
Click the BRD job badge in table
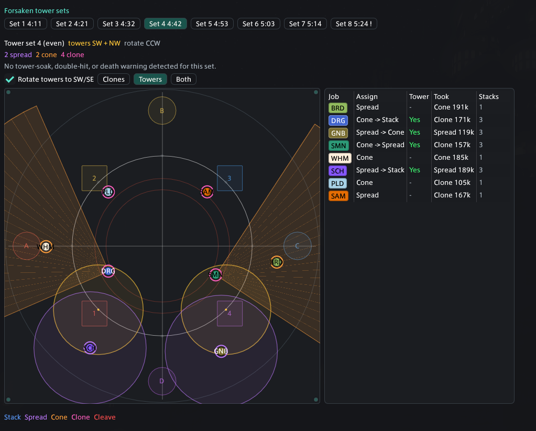click(x=338, y=108)
